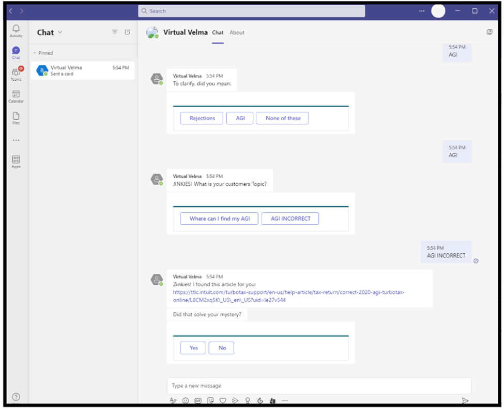This screenshot has height=409, width=504.
Task: Open the emoji picker
Action: click(x=186, y=401)
